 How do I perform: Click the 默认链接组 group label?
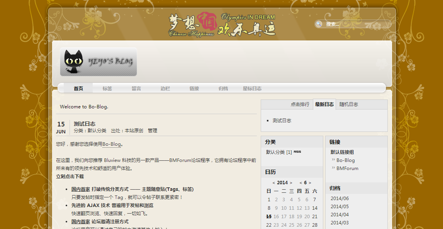[x=342, y=152]
